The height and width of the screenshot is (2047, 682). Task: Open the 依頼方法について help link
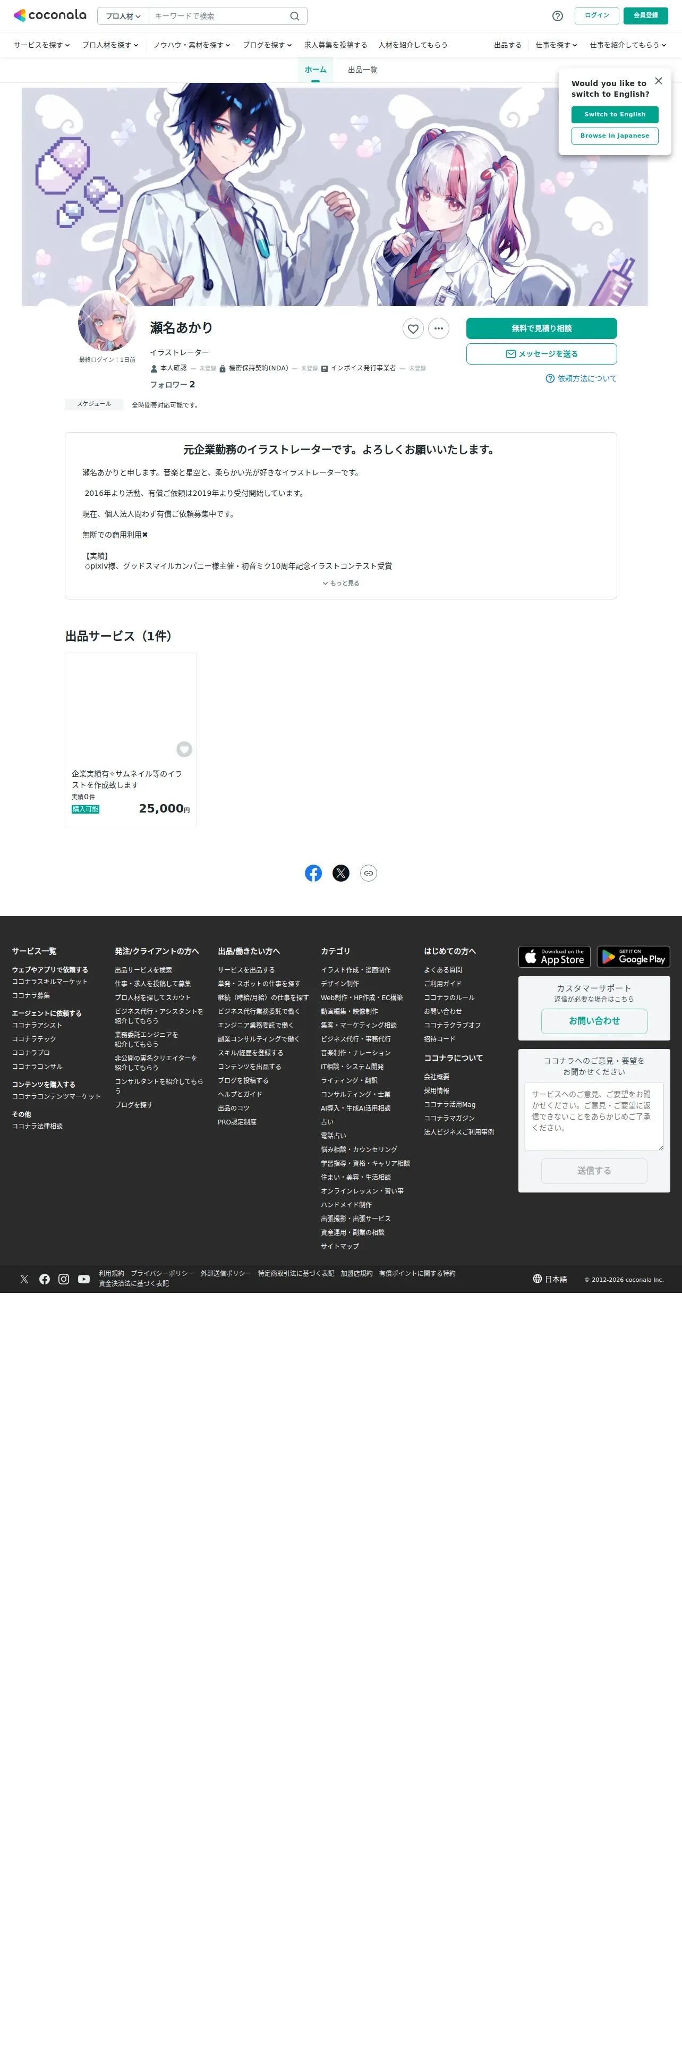pyautogui.click(x=581, y=378)
